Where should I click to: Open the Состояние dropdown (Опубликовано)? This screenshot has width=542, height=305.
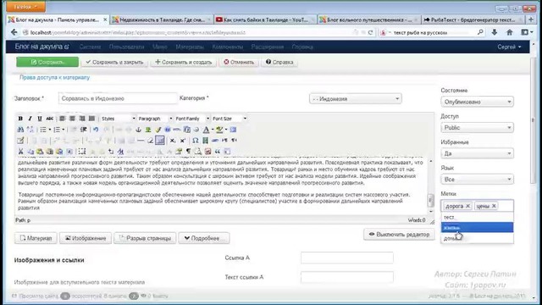pyautogui.click(x=477, y=102)
